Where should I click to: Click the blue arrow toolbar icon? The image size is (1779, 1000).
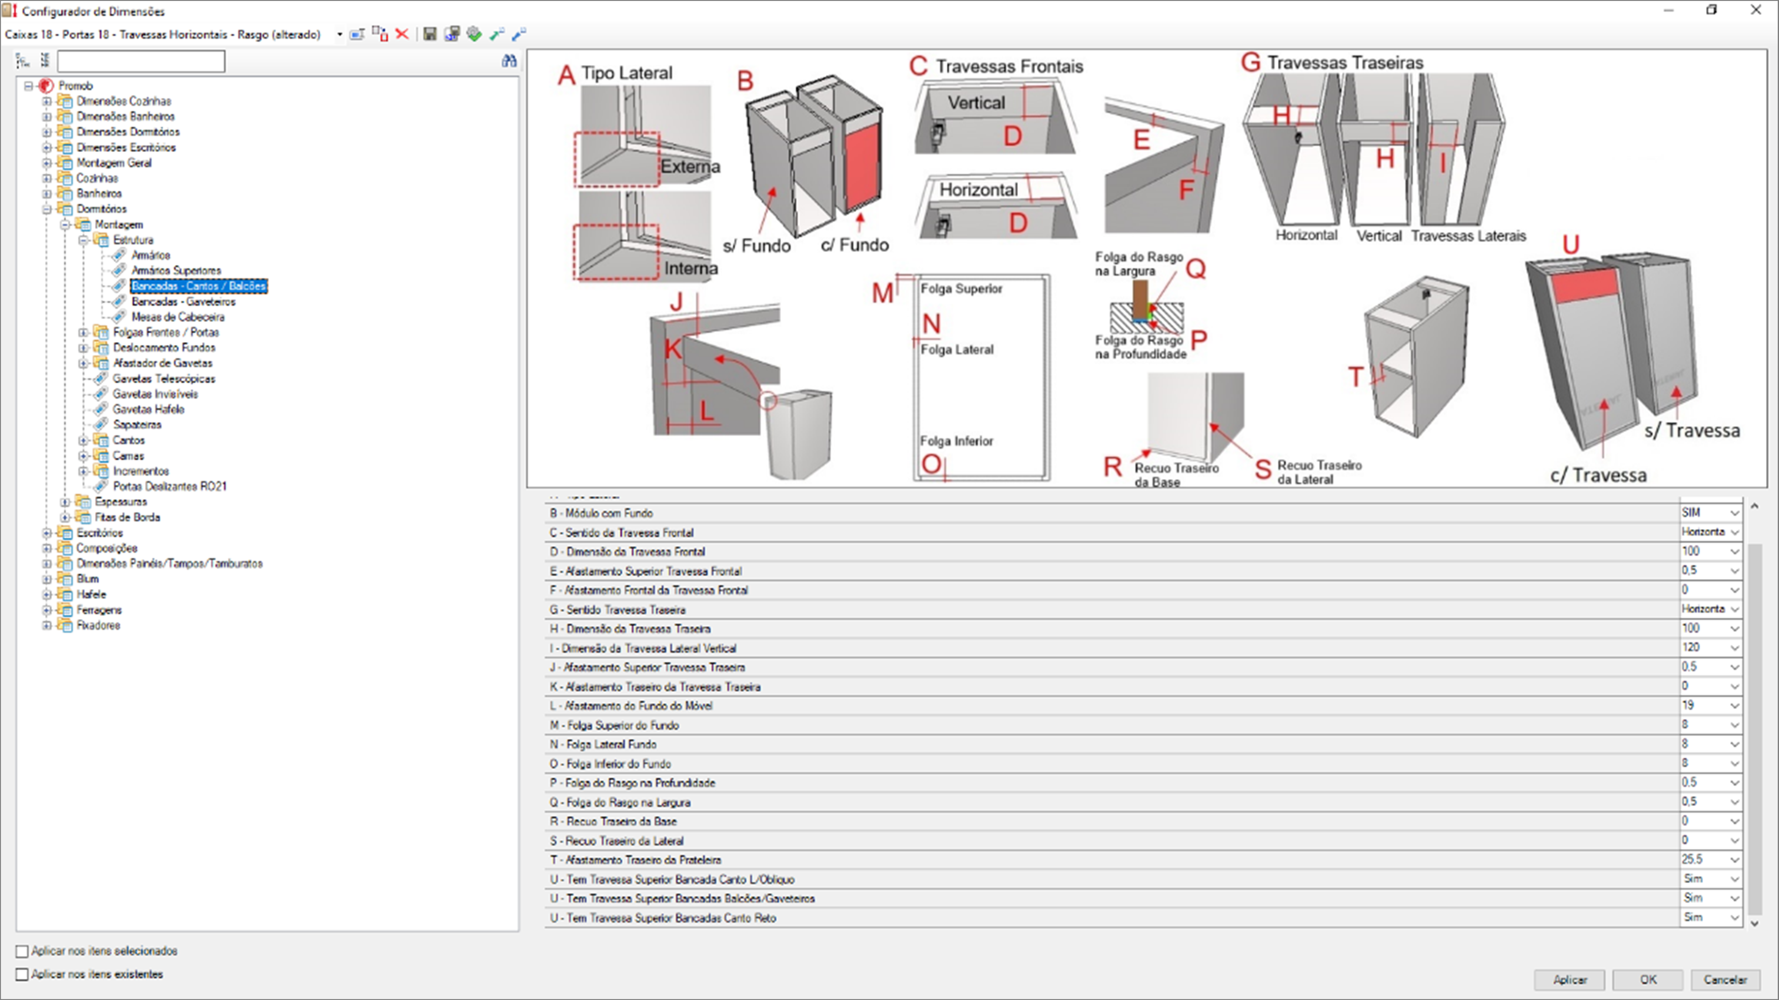(x=519, y=34)
